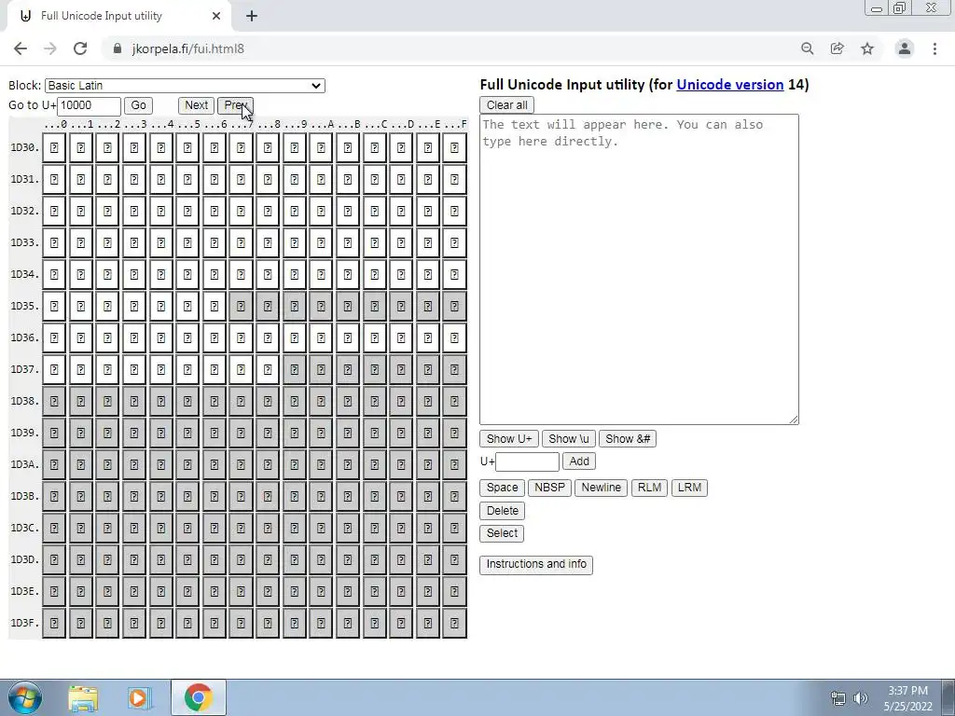Reload the page with the refresh icon
The height and width of the screenshot is (716, 955).
(80, 48)
